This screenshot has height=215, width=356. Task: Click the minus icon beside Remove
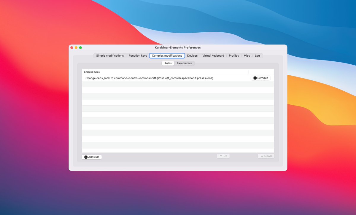(x=255, y=78)
